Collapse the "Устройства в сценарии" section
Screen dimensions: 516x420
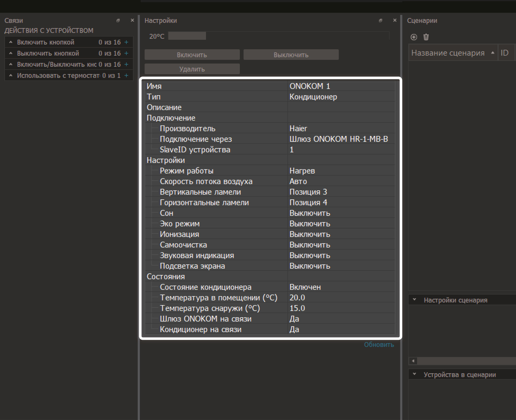coord(415,374)
